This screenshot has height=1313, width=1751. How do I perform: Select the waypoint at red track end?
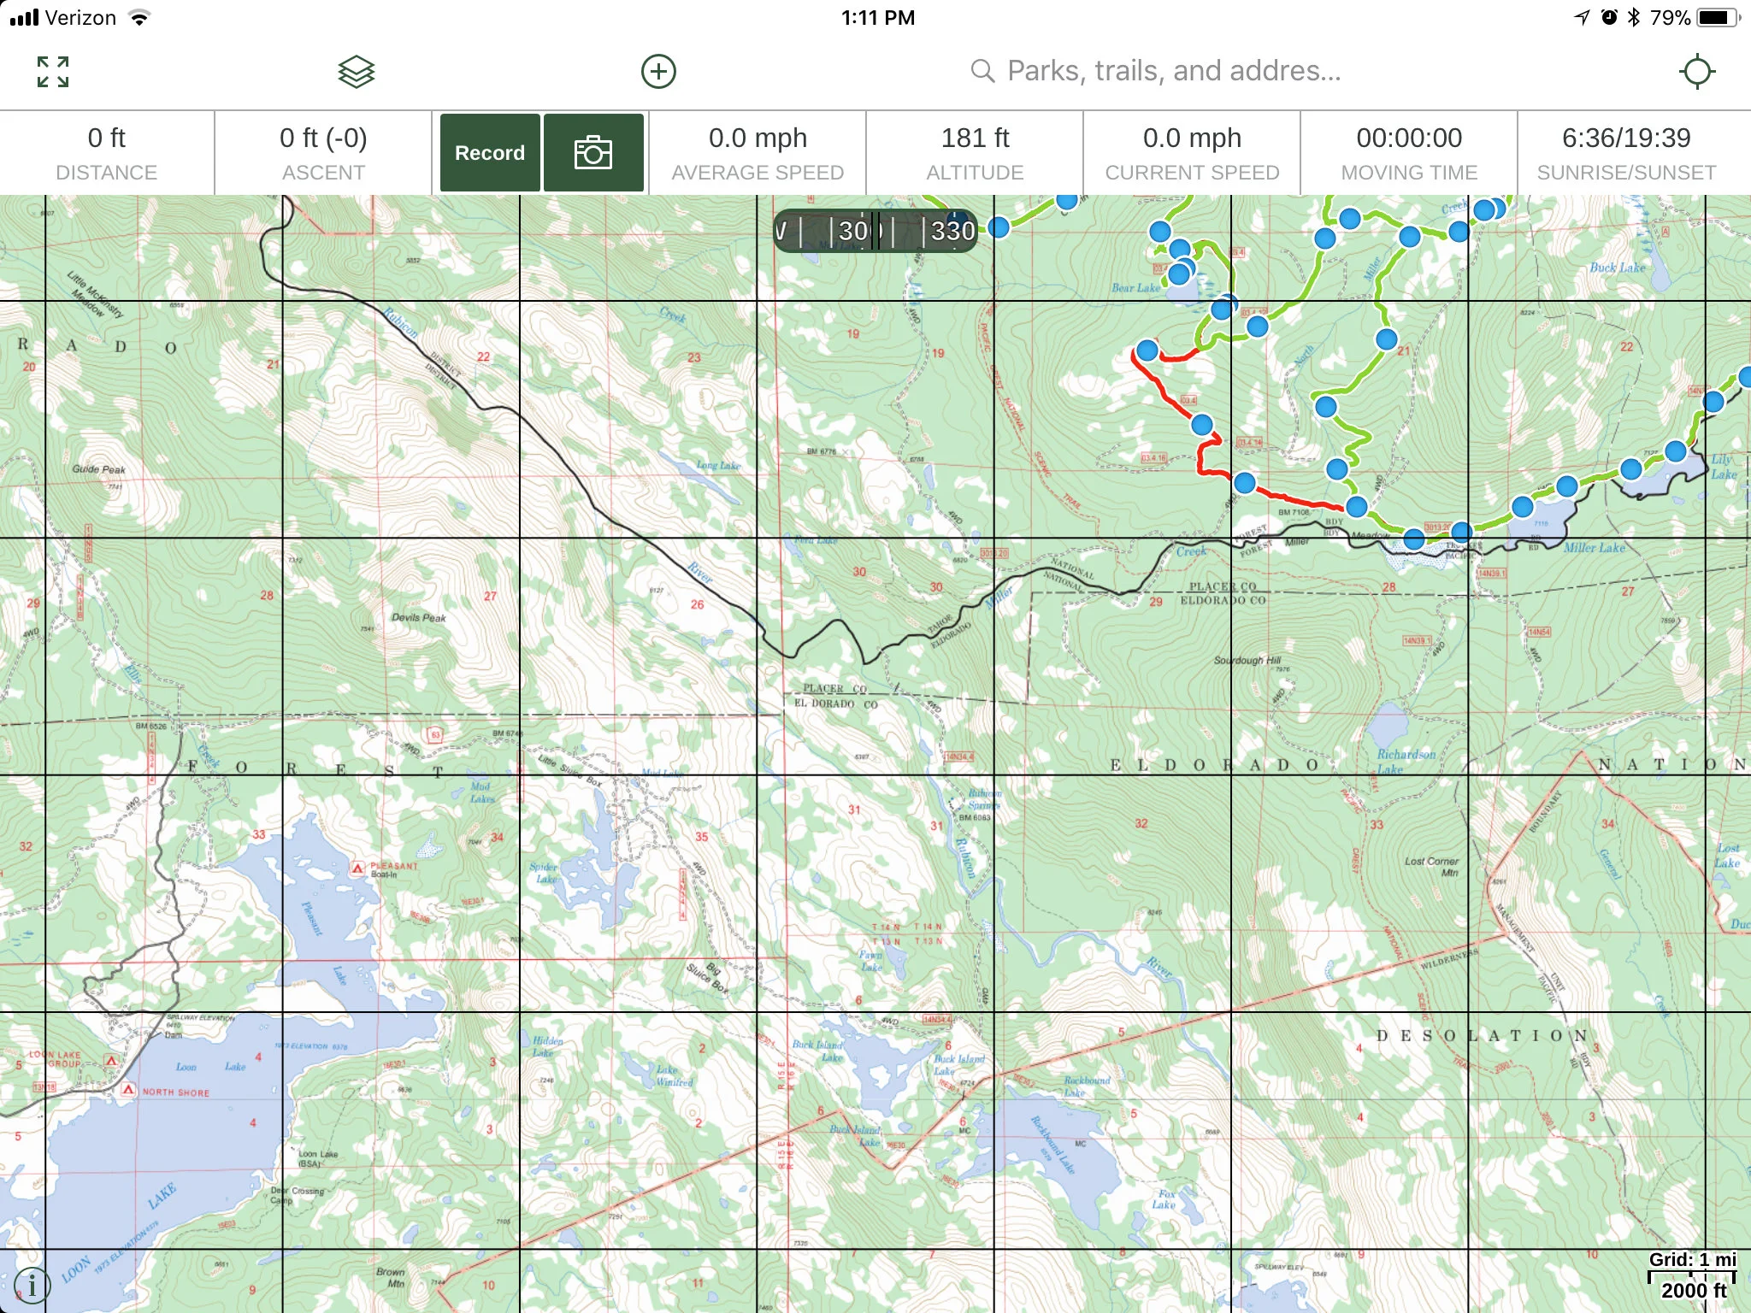click(1147, 350)
